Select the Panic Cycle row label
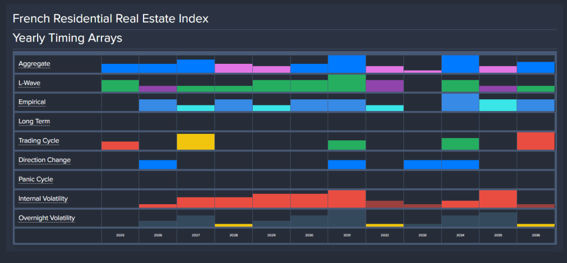Image resolution: width=567 pixels, height=263 pixels. click(x=36, y=179)
